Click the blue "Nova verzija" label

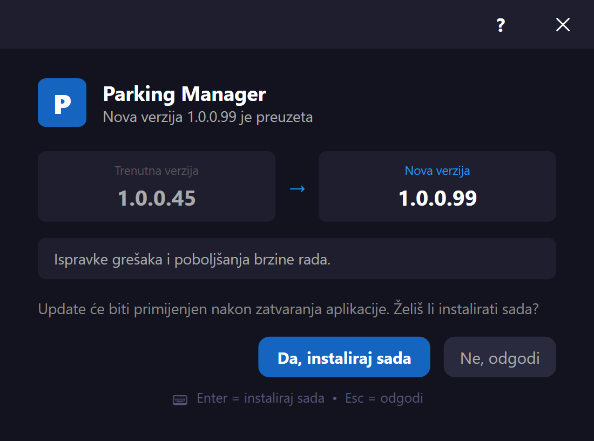tap(437, 171)
